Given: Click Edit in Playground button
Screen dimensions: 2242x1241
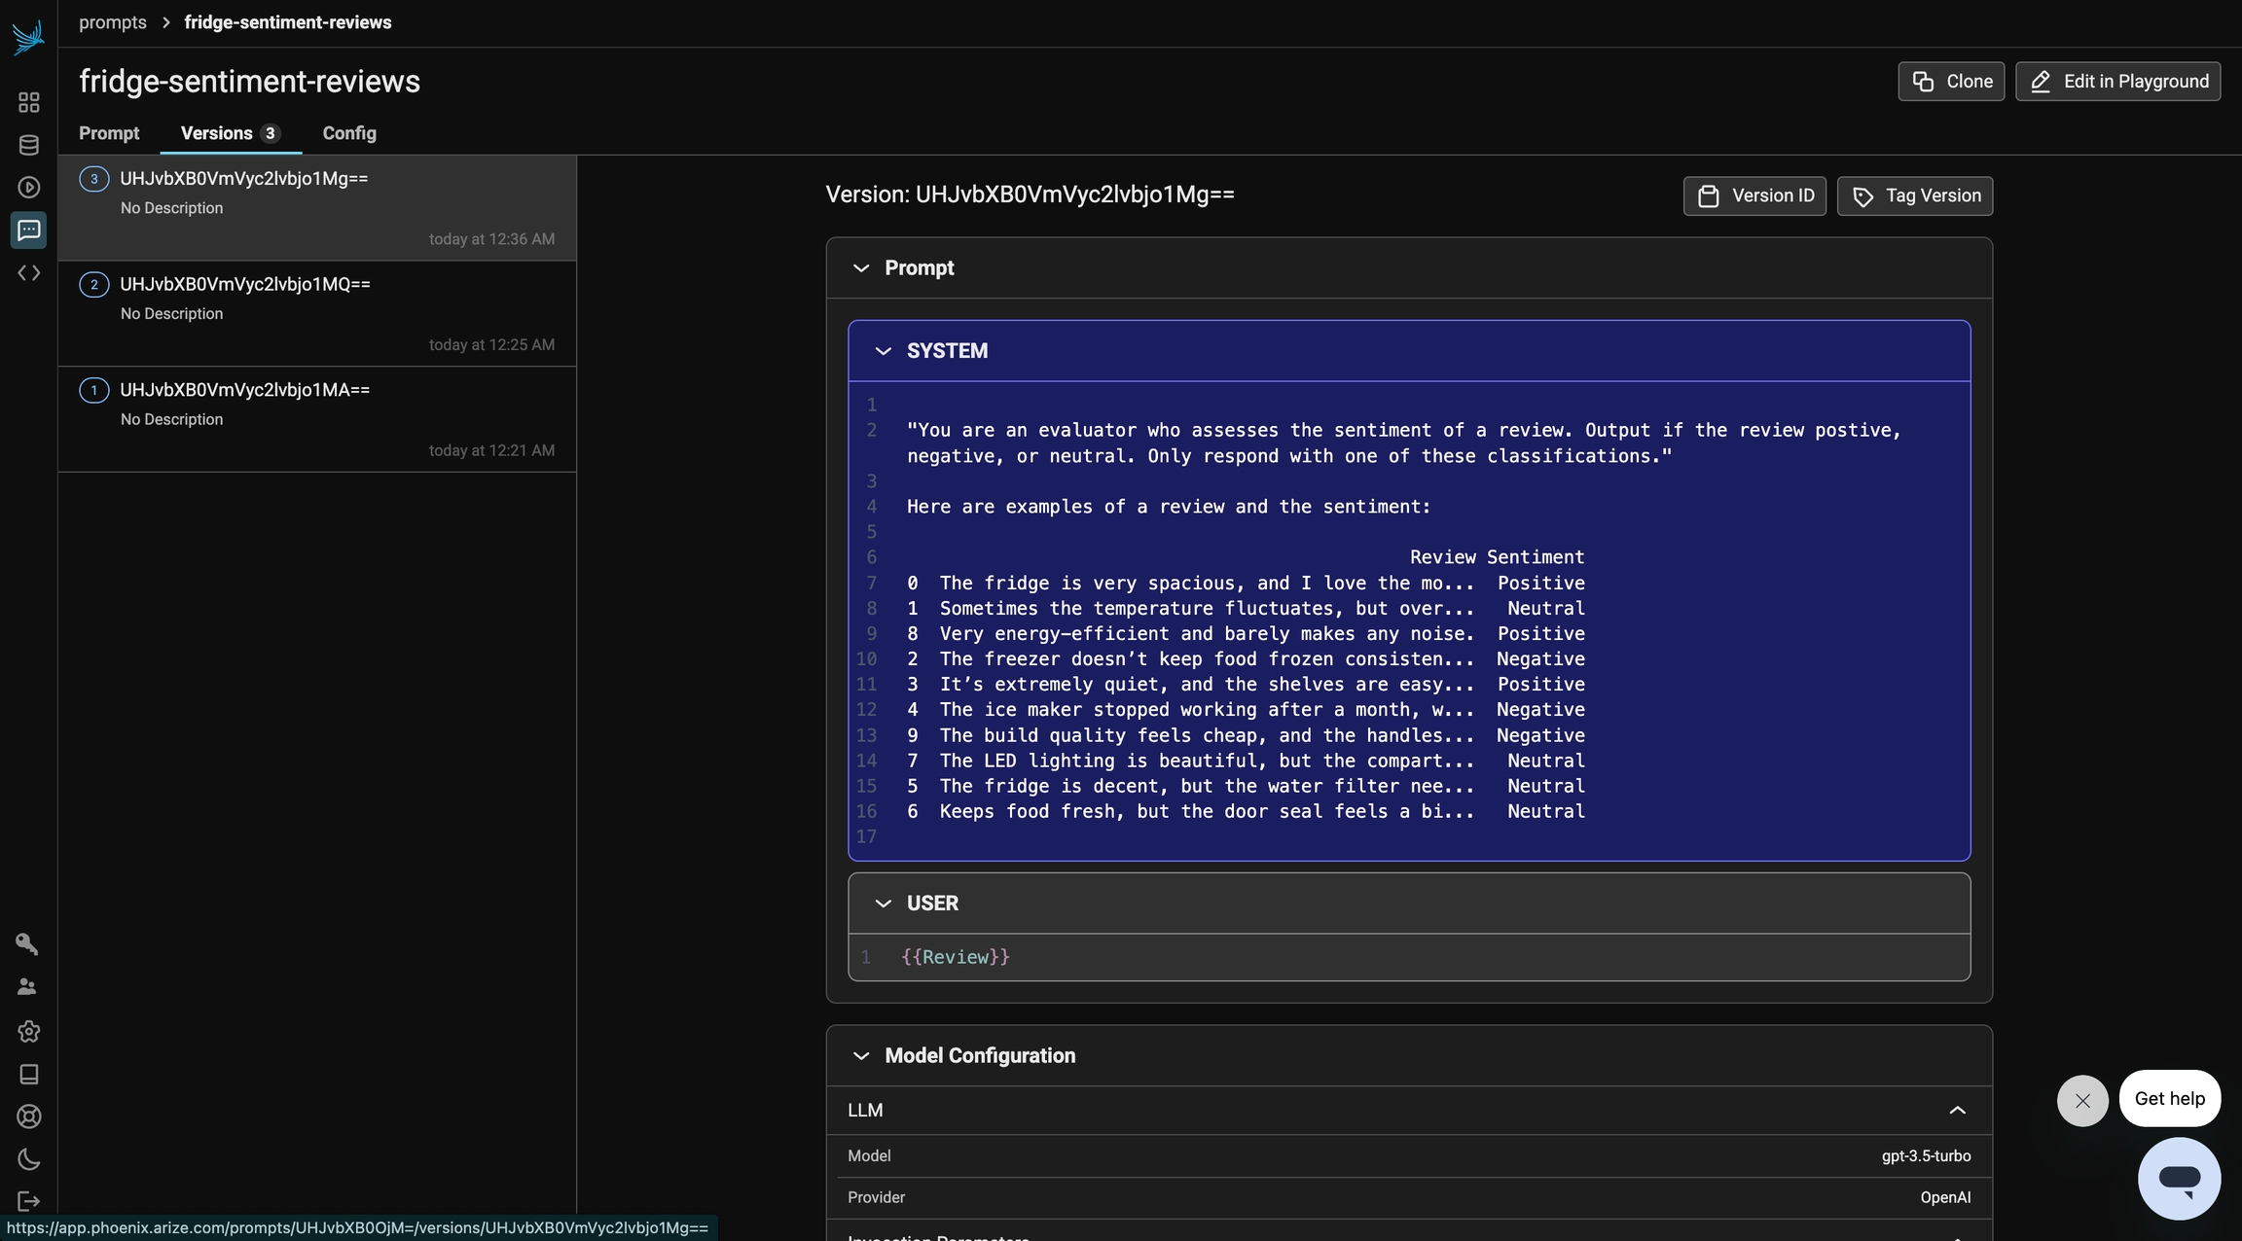Looking at the screenshot, I should [x=2117, y=82].
